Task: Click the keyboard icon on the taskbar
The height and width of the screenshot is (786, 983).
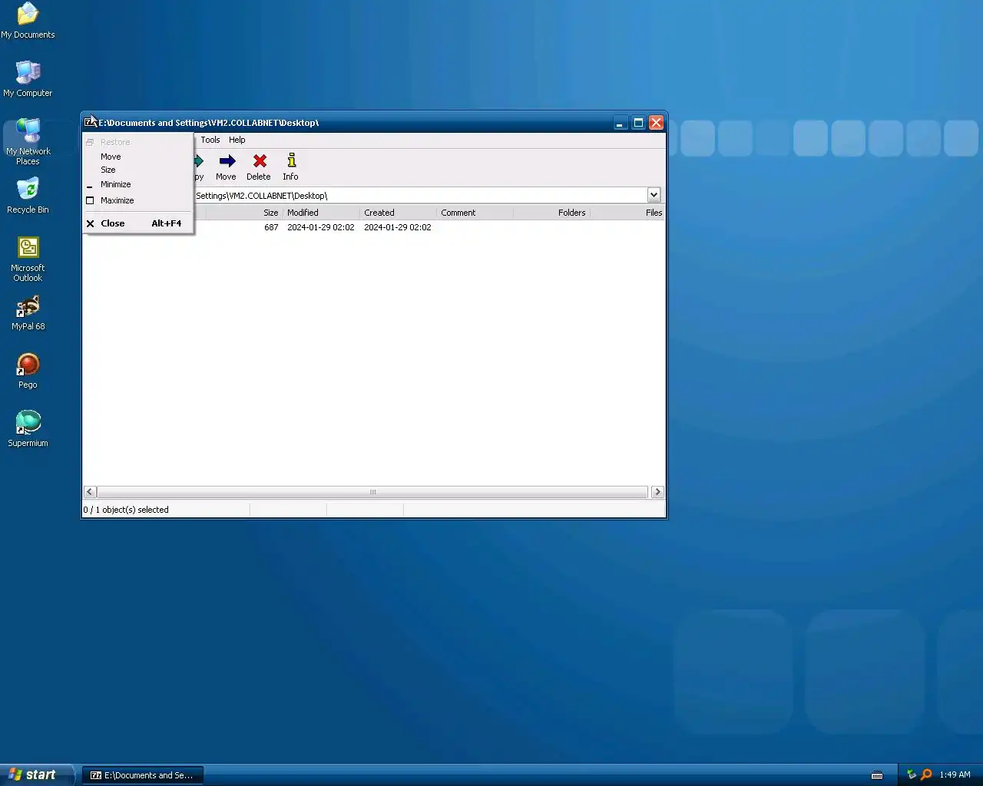Action: [877, 775]
